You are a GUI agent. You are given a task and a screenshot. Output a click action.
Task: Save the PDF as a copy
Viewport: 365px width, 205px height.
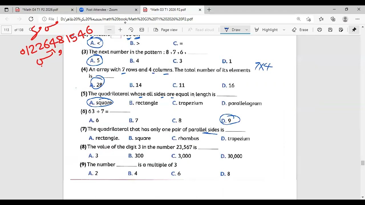[x=341, y=30]
